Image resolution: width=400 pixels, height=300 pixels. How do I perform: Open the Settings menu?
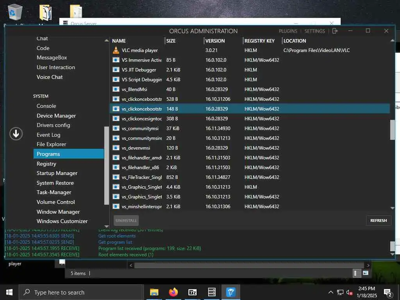tap(314, 31)
